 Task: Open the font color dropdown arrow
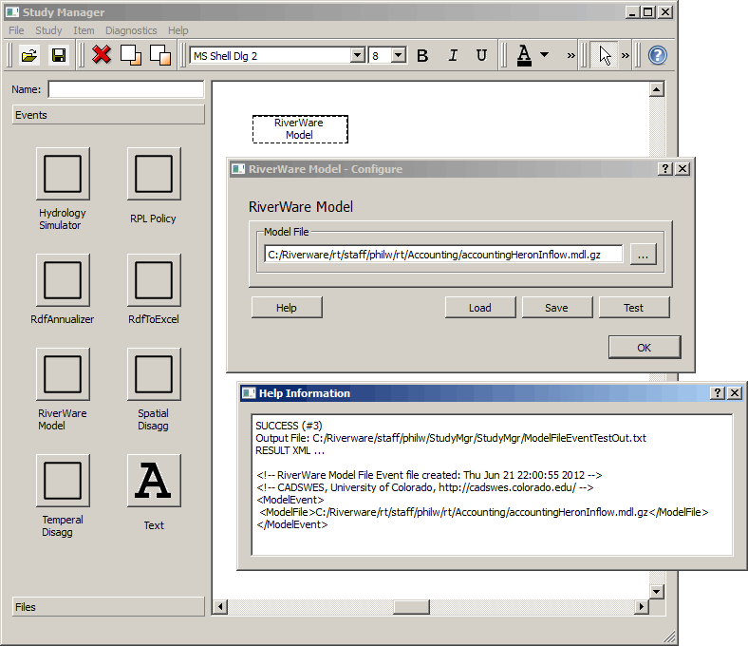click(544, 54)
